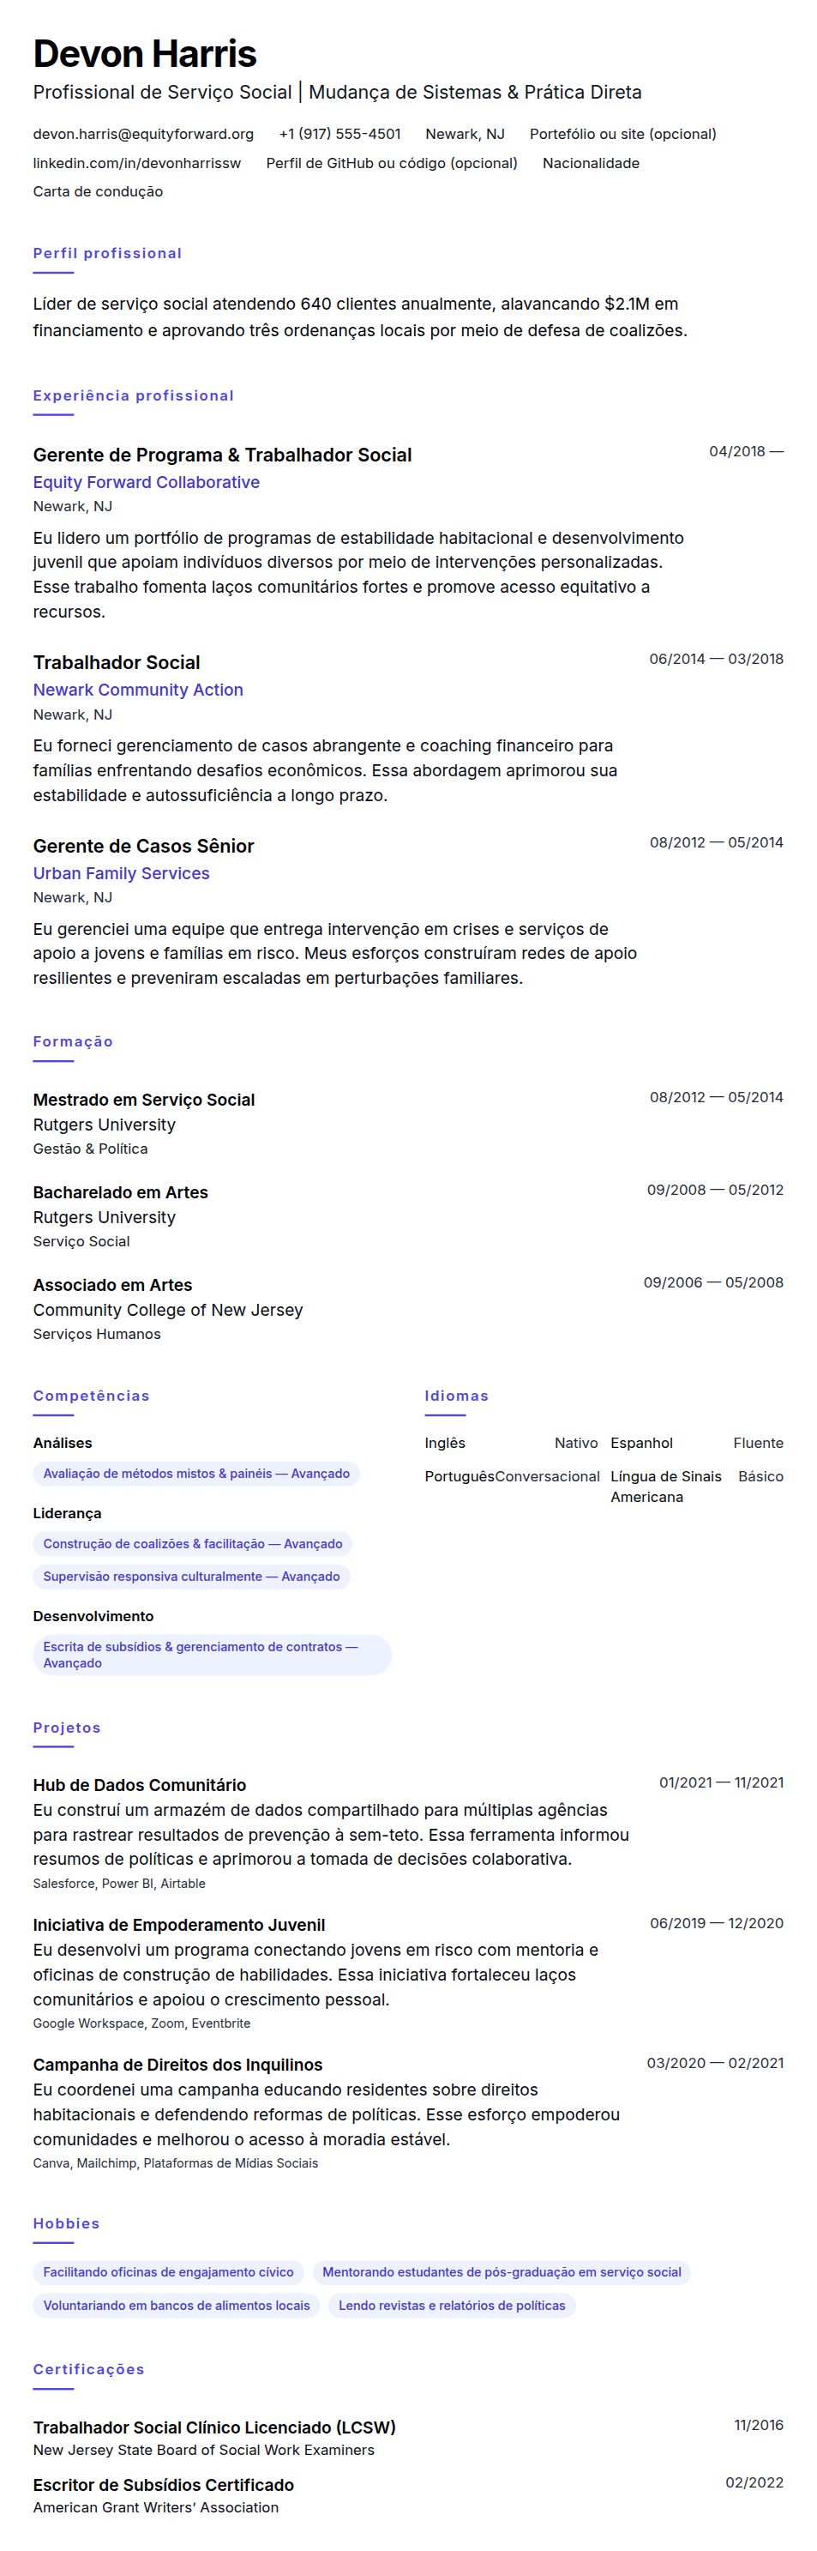
Task: Open Equity Forward Collaborative link
Action: [147, 482]
